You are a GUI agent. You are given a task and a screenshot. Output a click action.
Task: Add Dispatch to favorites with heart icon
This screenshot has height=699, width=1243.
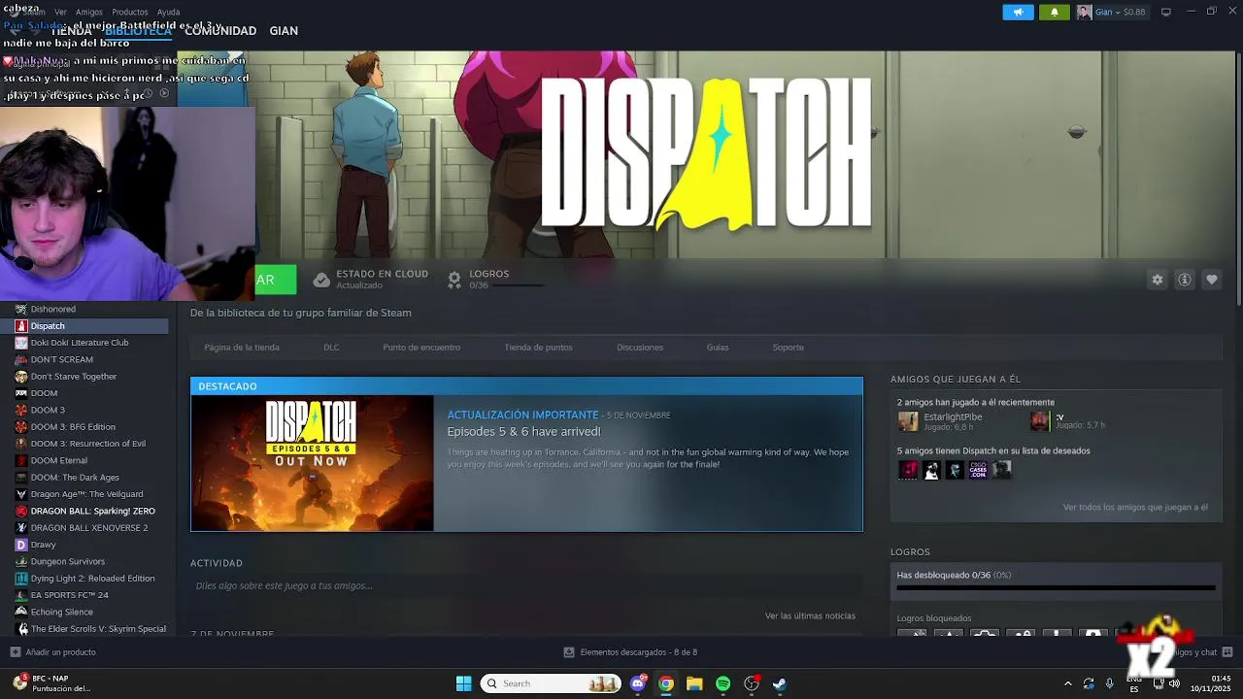1212,280
